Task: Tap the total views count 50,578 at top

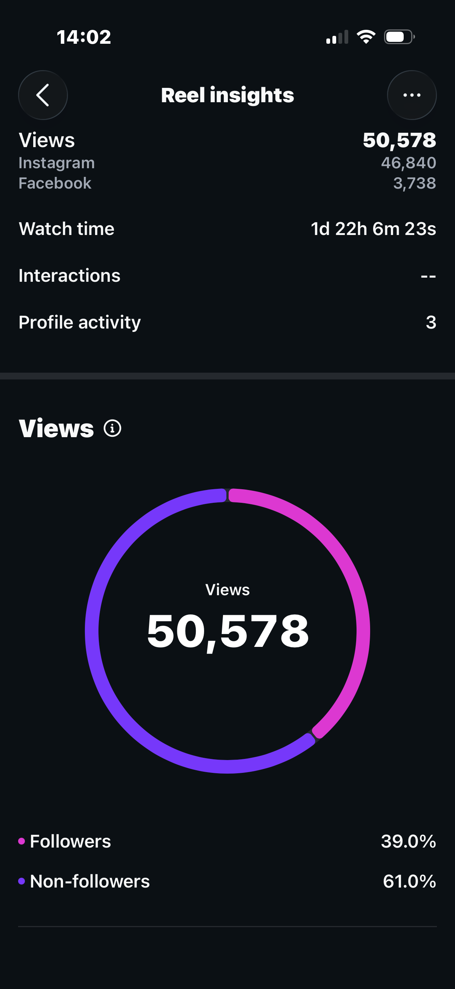Action: pyautogui.click(x=399, y=140)
